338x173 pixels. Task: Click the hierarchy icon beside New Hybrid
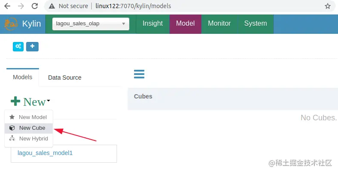(x=12, y=138)
